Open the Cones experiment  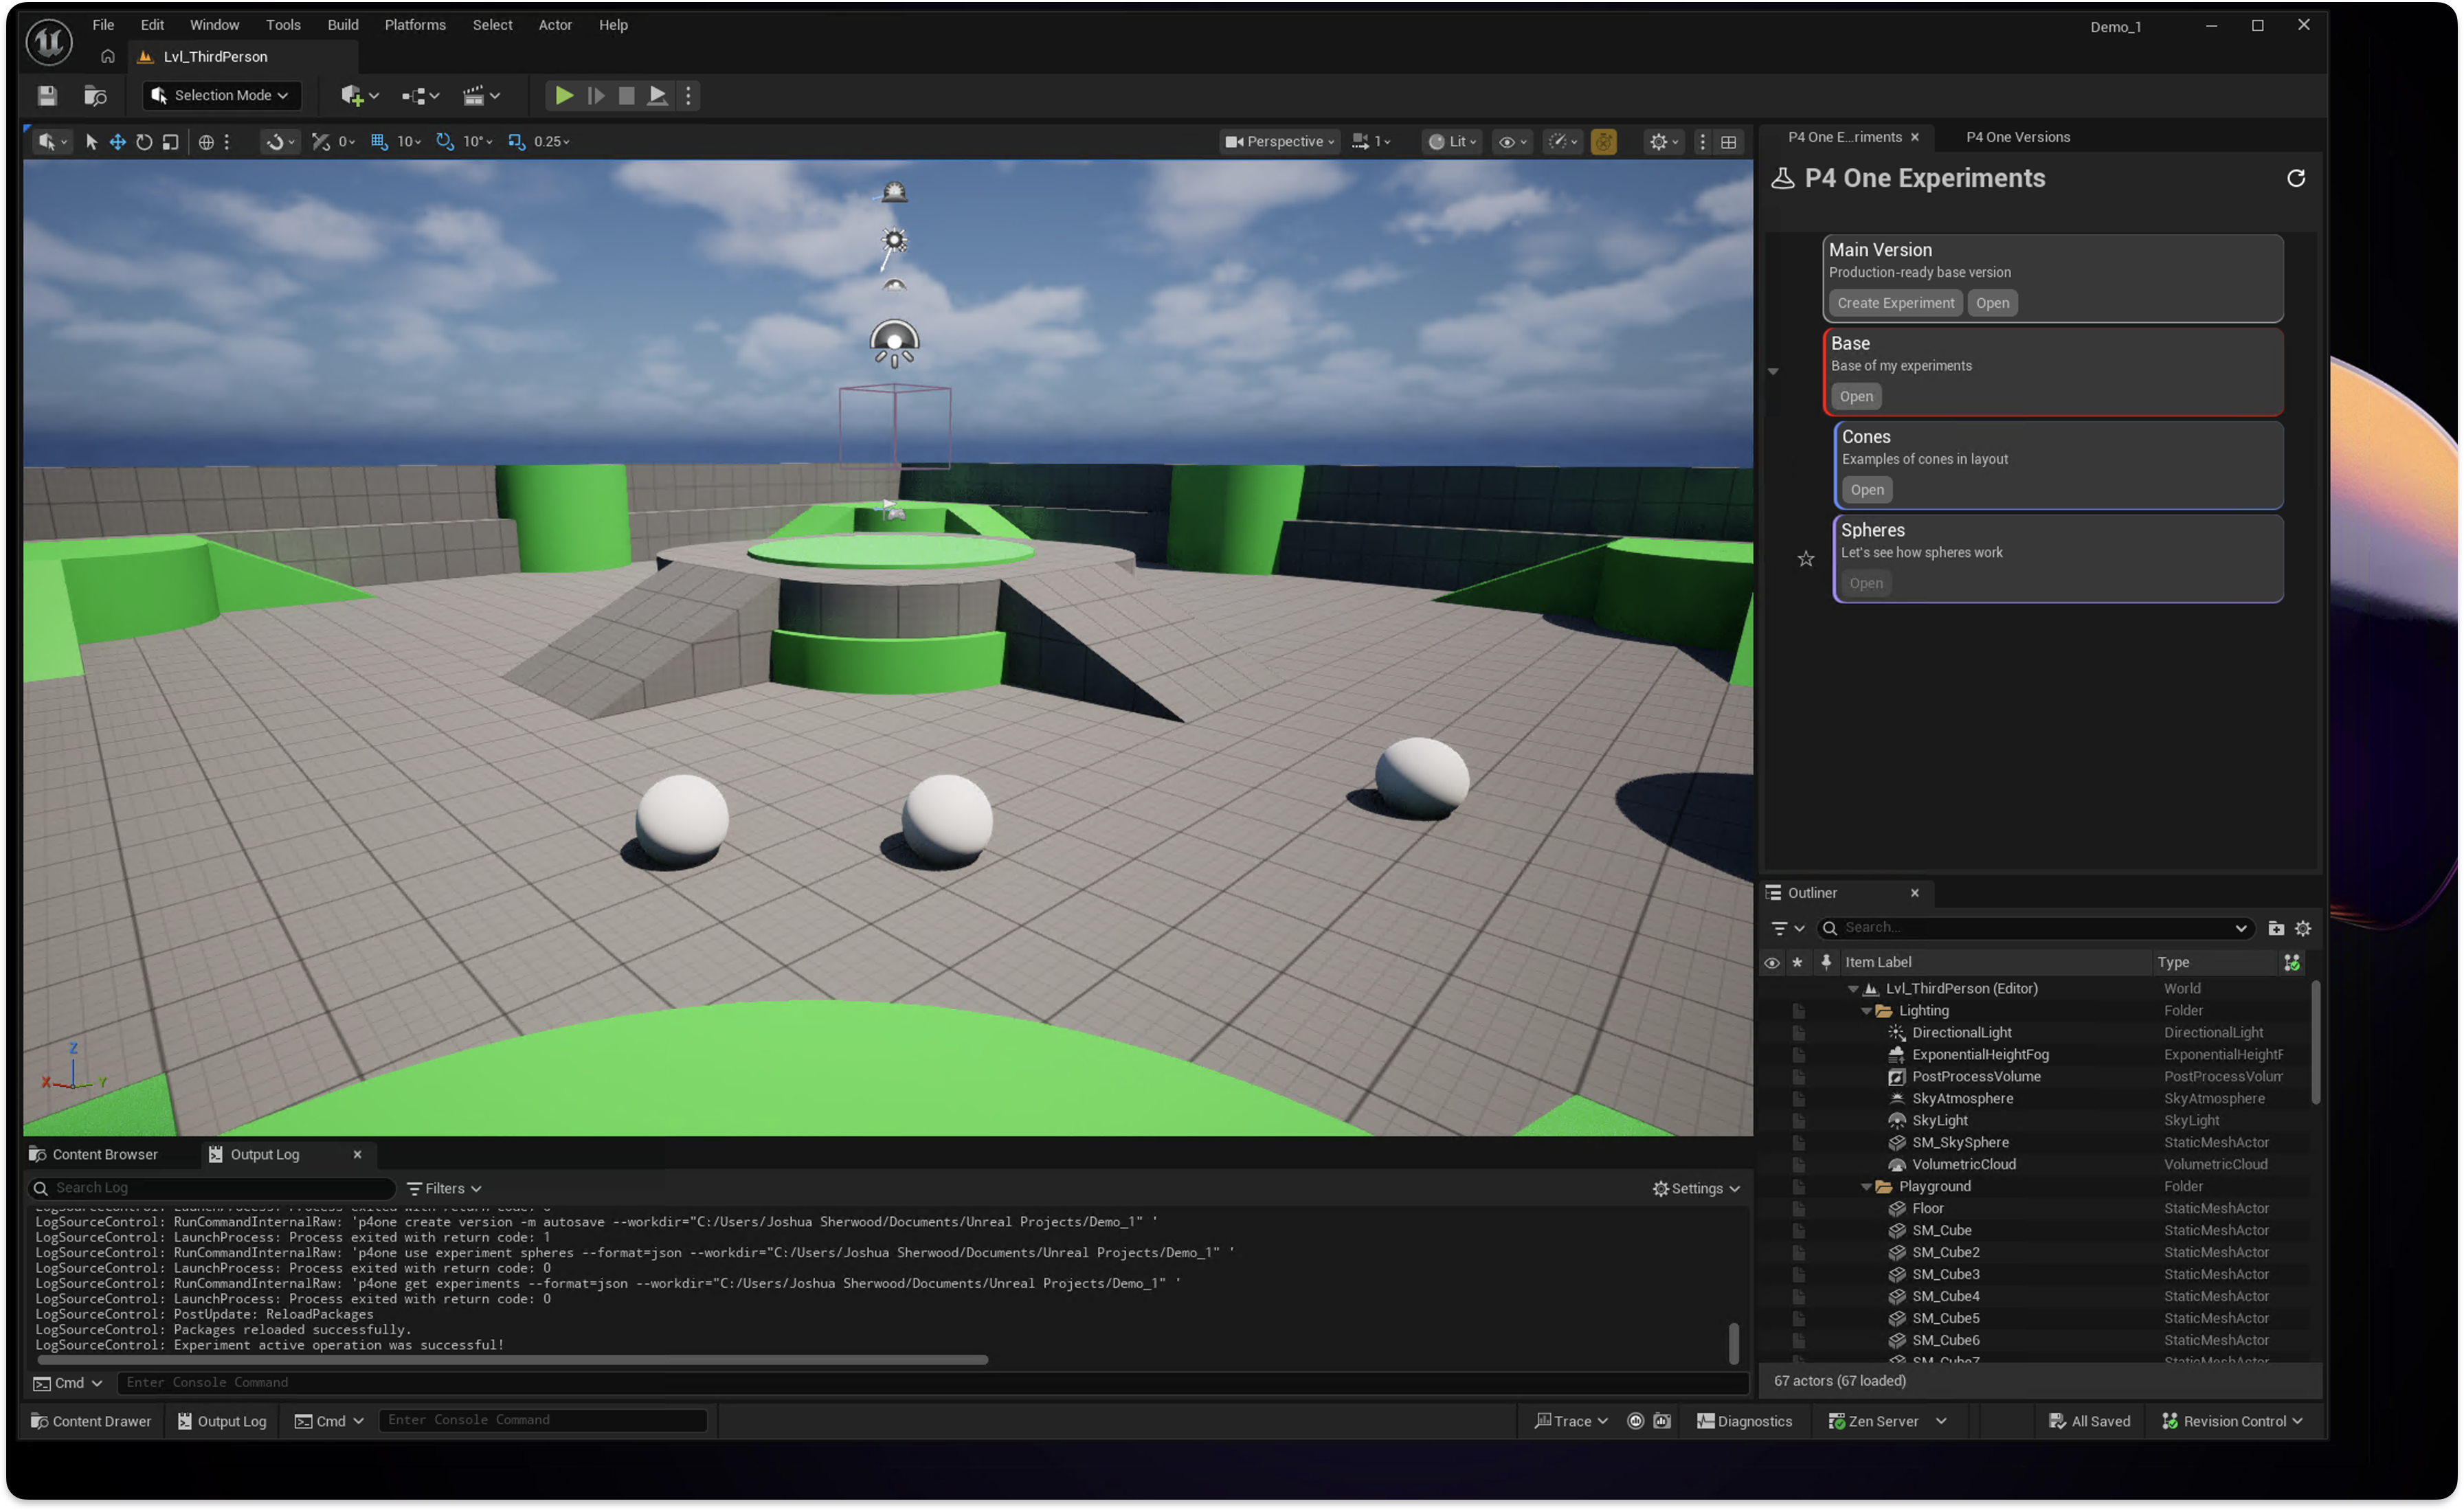click(x=1867, y=490)
